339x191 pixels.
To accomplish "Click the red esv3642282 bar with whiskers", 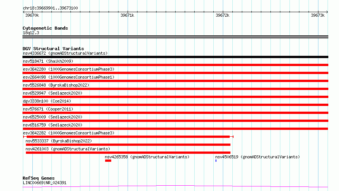I will (x=128, y=137).
